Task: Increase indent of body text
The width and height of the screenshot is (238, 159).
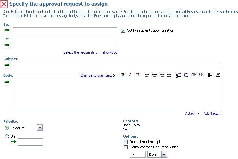Action: click(201, 75)
